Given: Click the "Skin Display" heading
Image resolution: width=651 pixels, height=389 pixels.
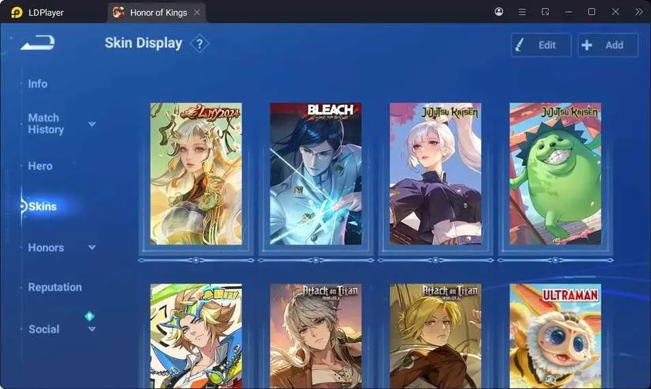Looking at the screenshot, I should [143, 43].
